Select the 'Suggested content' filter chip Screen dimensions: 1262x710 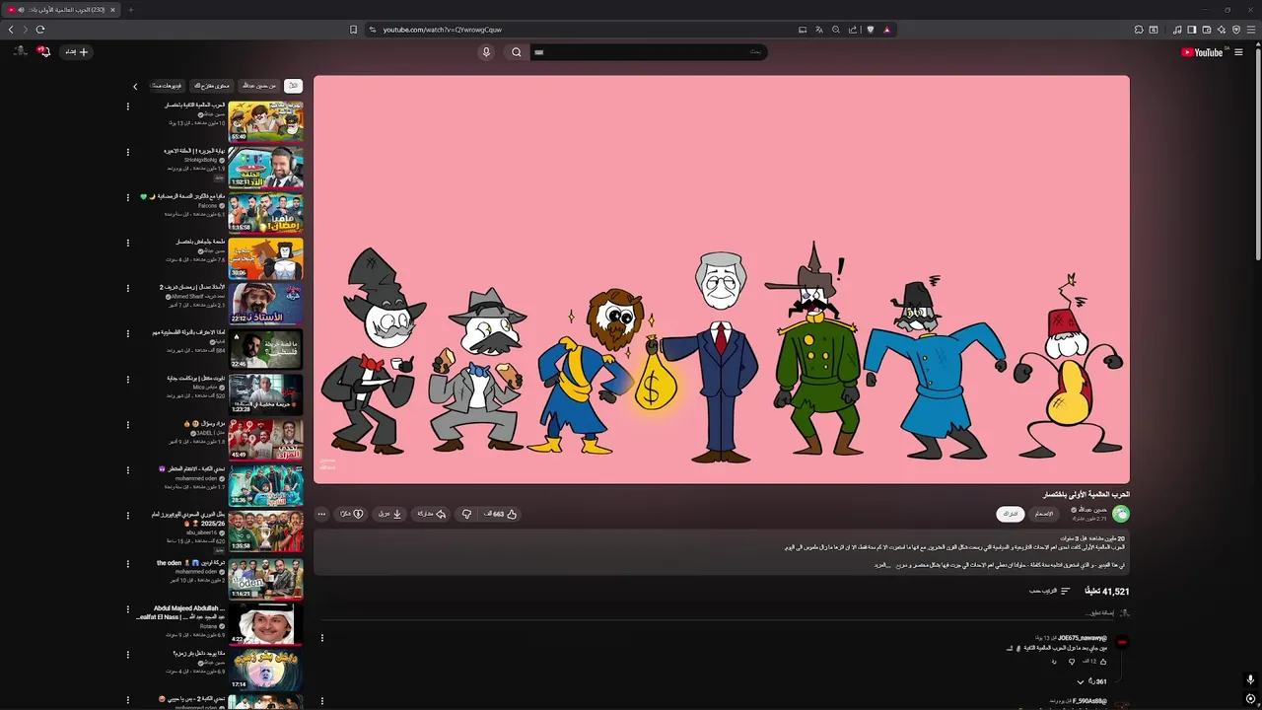(211, 86)
